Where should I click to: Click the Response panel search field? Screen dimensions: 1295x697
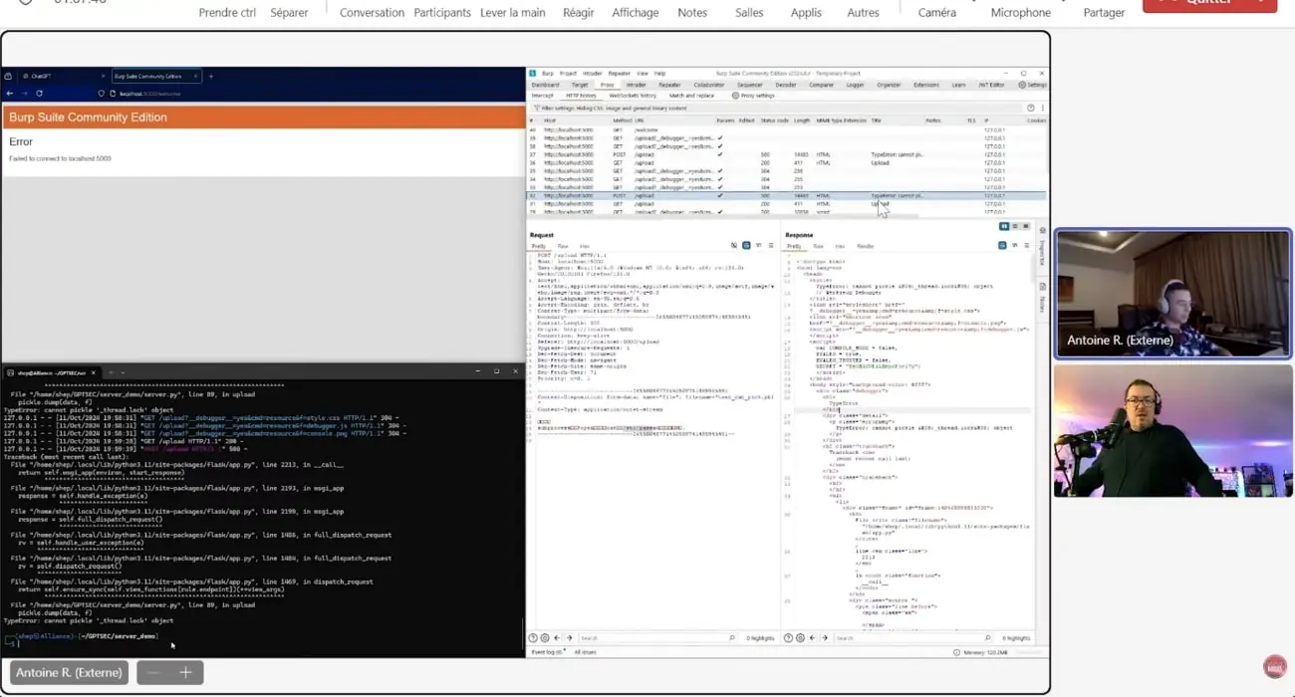click(913, 637)
